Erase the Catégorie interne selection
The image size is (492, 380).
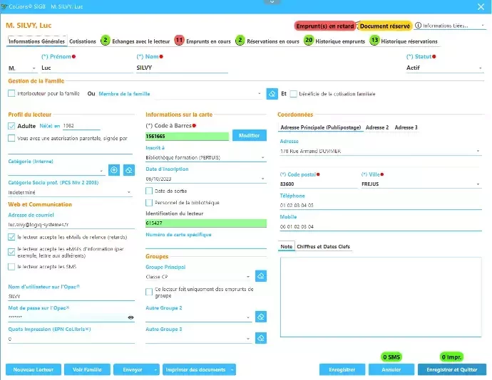128,170
